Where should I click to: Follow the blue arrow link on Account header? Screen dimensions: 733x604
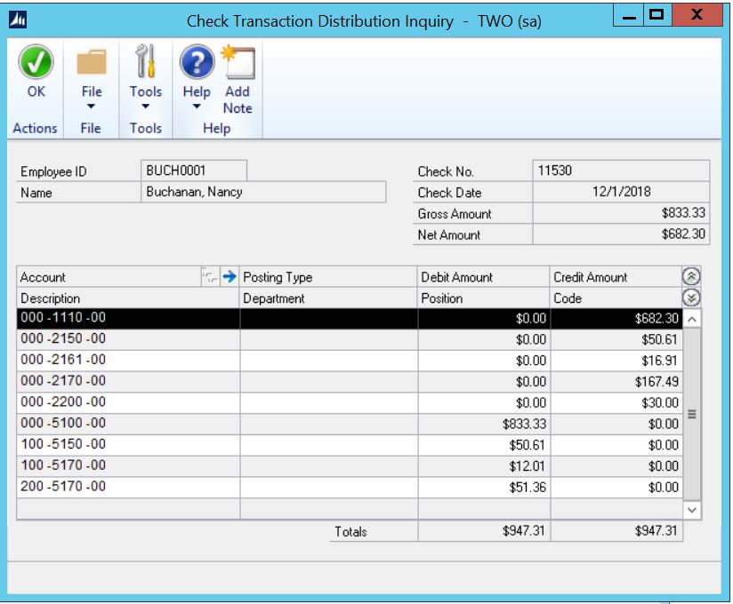tap(230, 275)
